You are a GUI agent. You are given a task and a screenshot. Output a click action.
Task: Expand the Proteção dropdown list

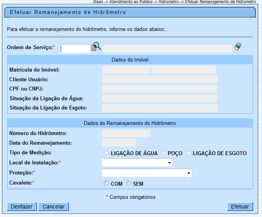(x=147, y=173)
